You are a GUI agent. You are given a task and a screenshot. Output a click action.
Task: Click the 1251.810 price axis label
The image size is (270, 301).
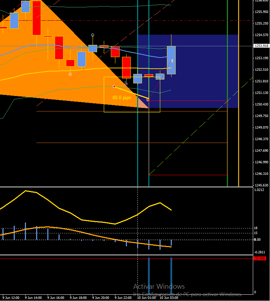coord(262,81)
